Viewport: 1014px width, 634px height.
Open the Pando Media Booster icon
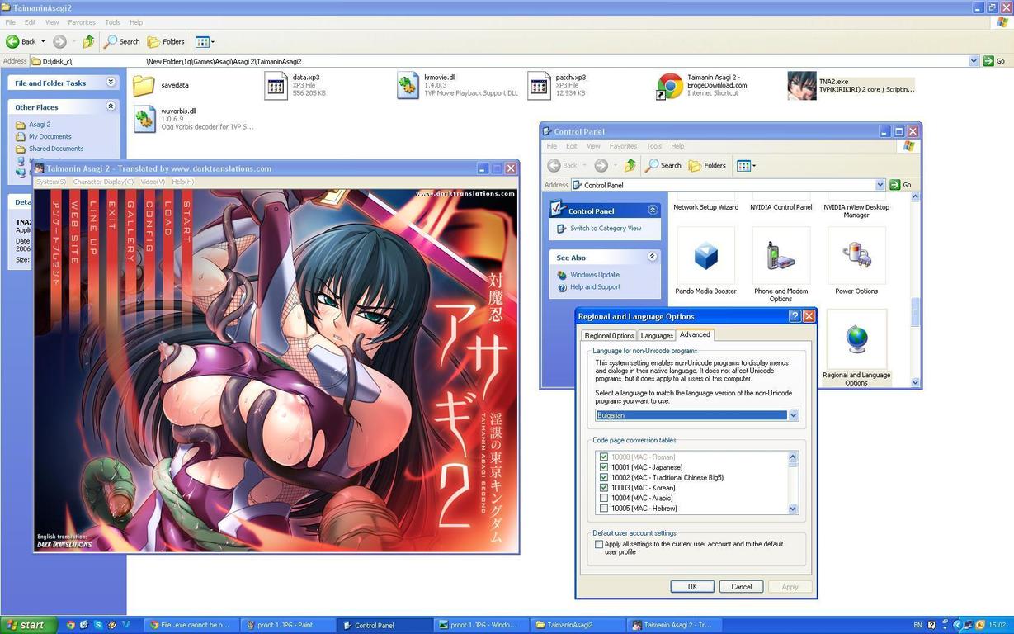point(705,256)
